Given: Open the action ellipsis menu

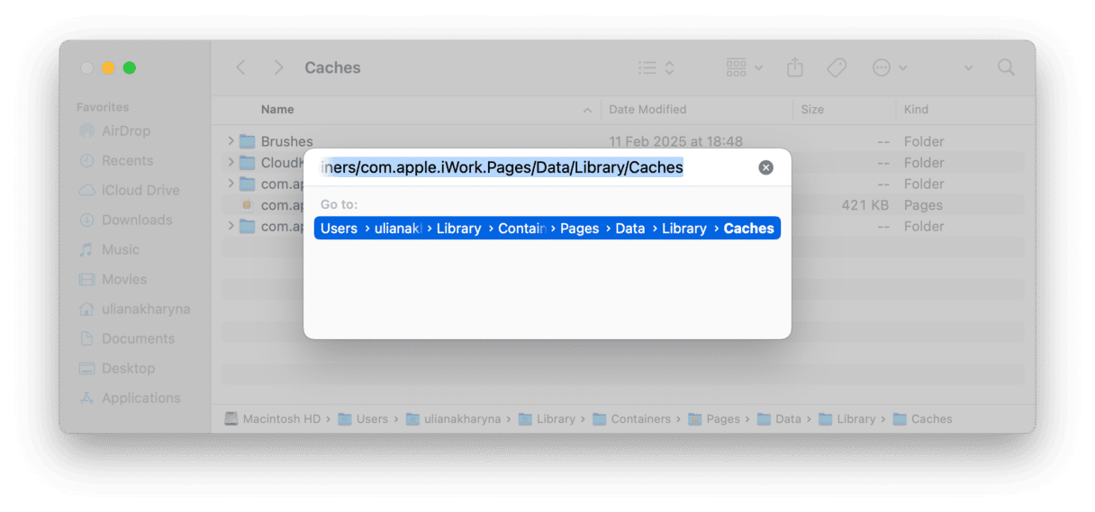Looking at the screenshot, I should 889,67.
